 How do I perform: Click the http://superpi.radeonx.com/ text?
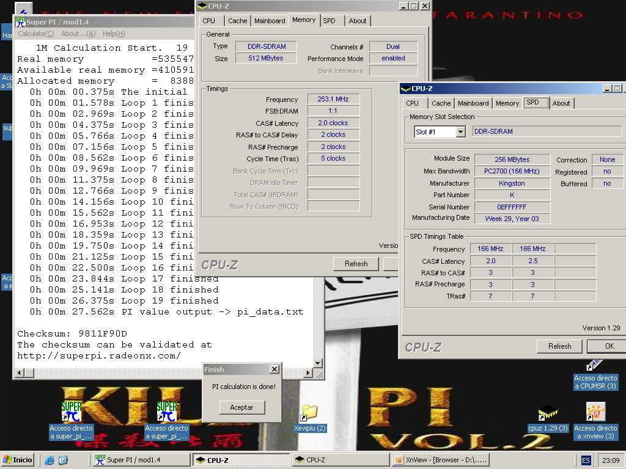[x=99, y=356]
